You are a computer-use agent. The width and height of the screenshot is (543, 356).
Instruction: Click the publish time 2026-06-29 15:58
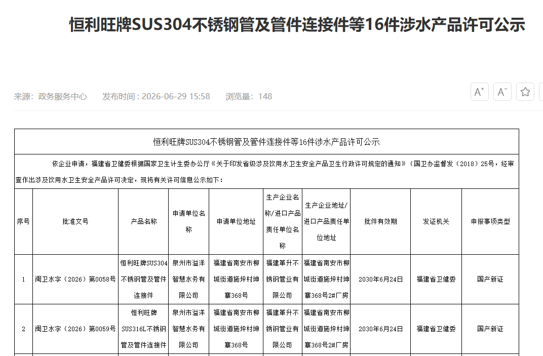176,96
